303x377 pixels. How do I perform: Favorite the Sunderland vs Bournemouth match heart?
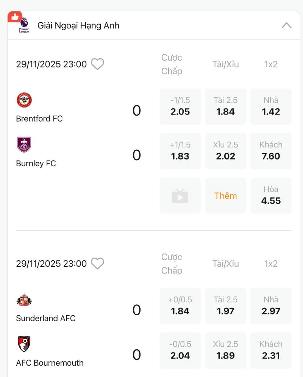97,263
